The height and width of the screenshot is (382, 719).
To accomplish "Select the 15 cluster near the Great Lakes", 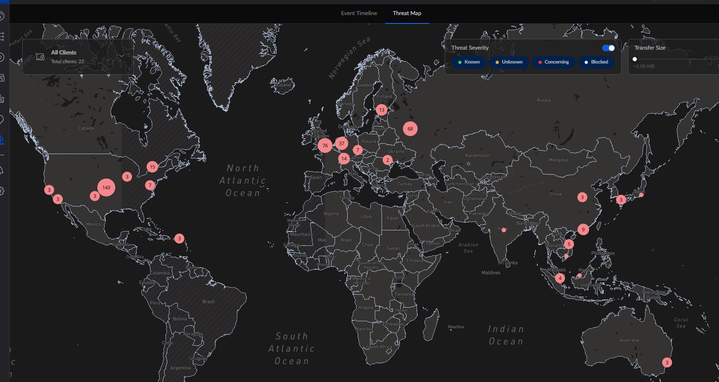I will 152,167.
